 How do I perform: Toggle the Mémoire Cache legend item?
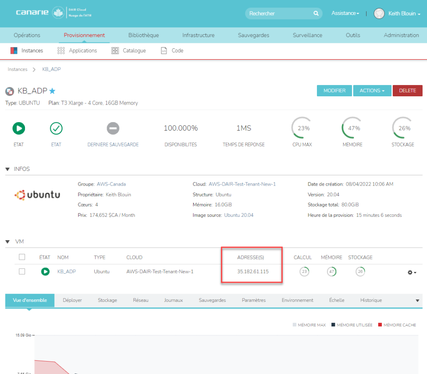point(397,325)
